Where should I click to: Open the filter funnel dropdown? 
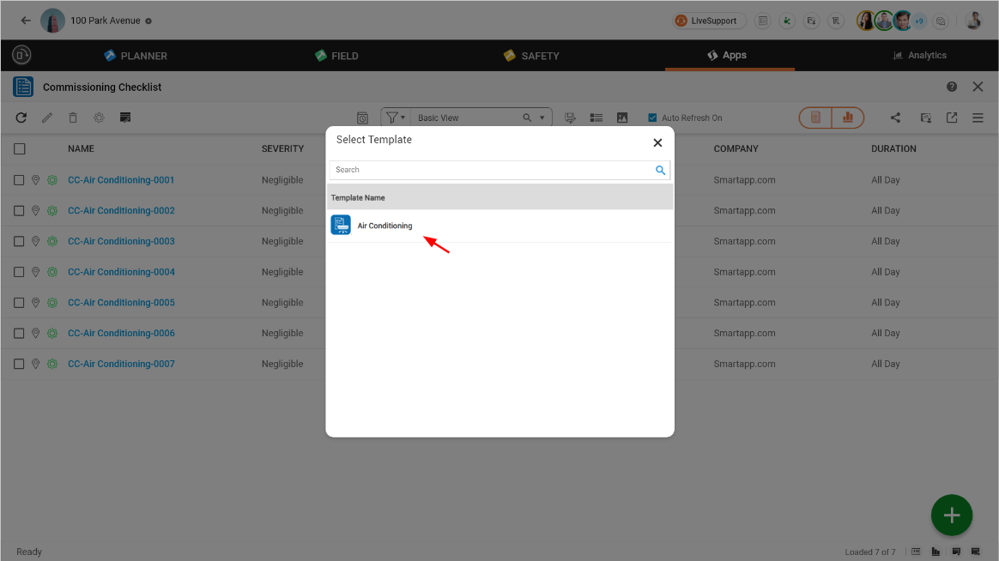pos(395,118)
